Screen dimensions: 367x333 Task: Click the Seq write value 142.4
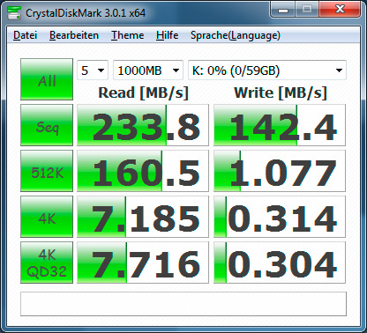point(280,125)
